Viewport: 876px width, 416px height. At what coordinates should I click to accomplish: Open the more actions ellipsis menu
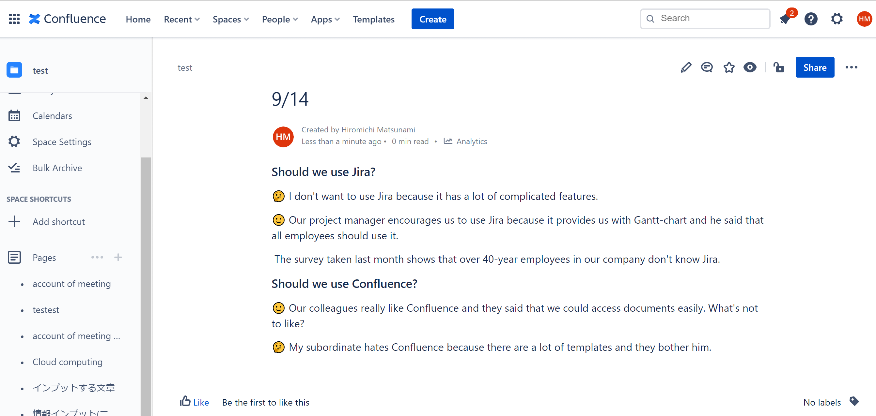click(851, 67)
